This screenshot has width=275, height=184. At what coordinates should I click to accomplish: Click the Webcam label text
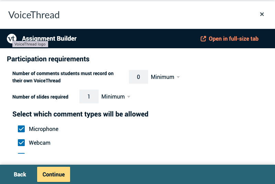pyautogui.click(x=40, y=143)
